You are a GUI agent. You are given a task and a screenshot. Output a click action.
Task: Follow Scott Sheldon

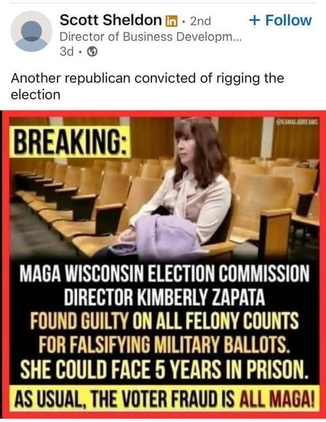[281, 20]
